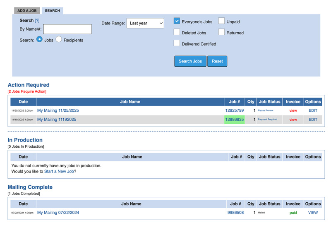Enable the Delivered Certified checkbox
This screenshot has width=331, height=230.
177,43
